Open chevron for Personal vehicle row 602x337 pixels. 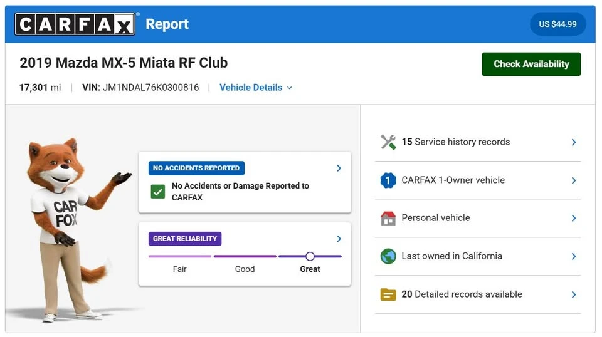[x=574, y=218]
